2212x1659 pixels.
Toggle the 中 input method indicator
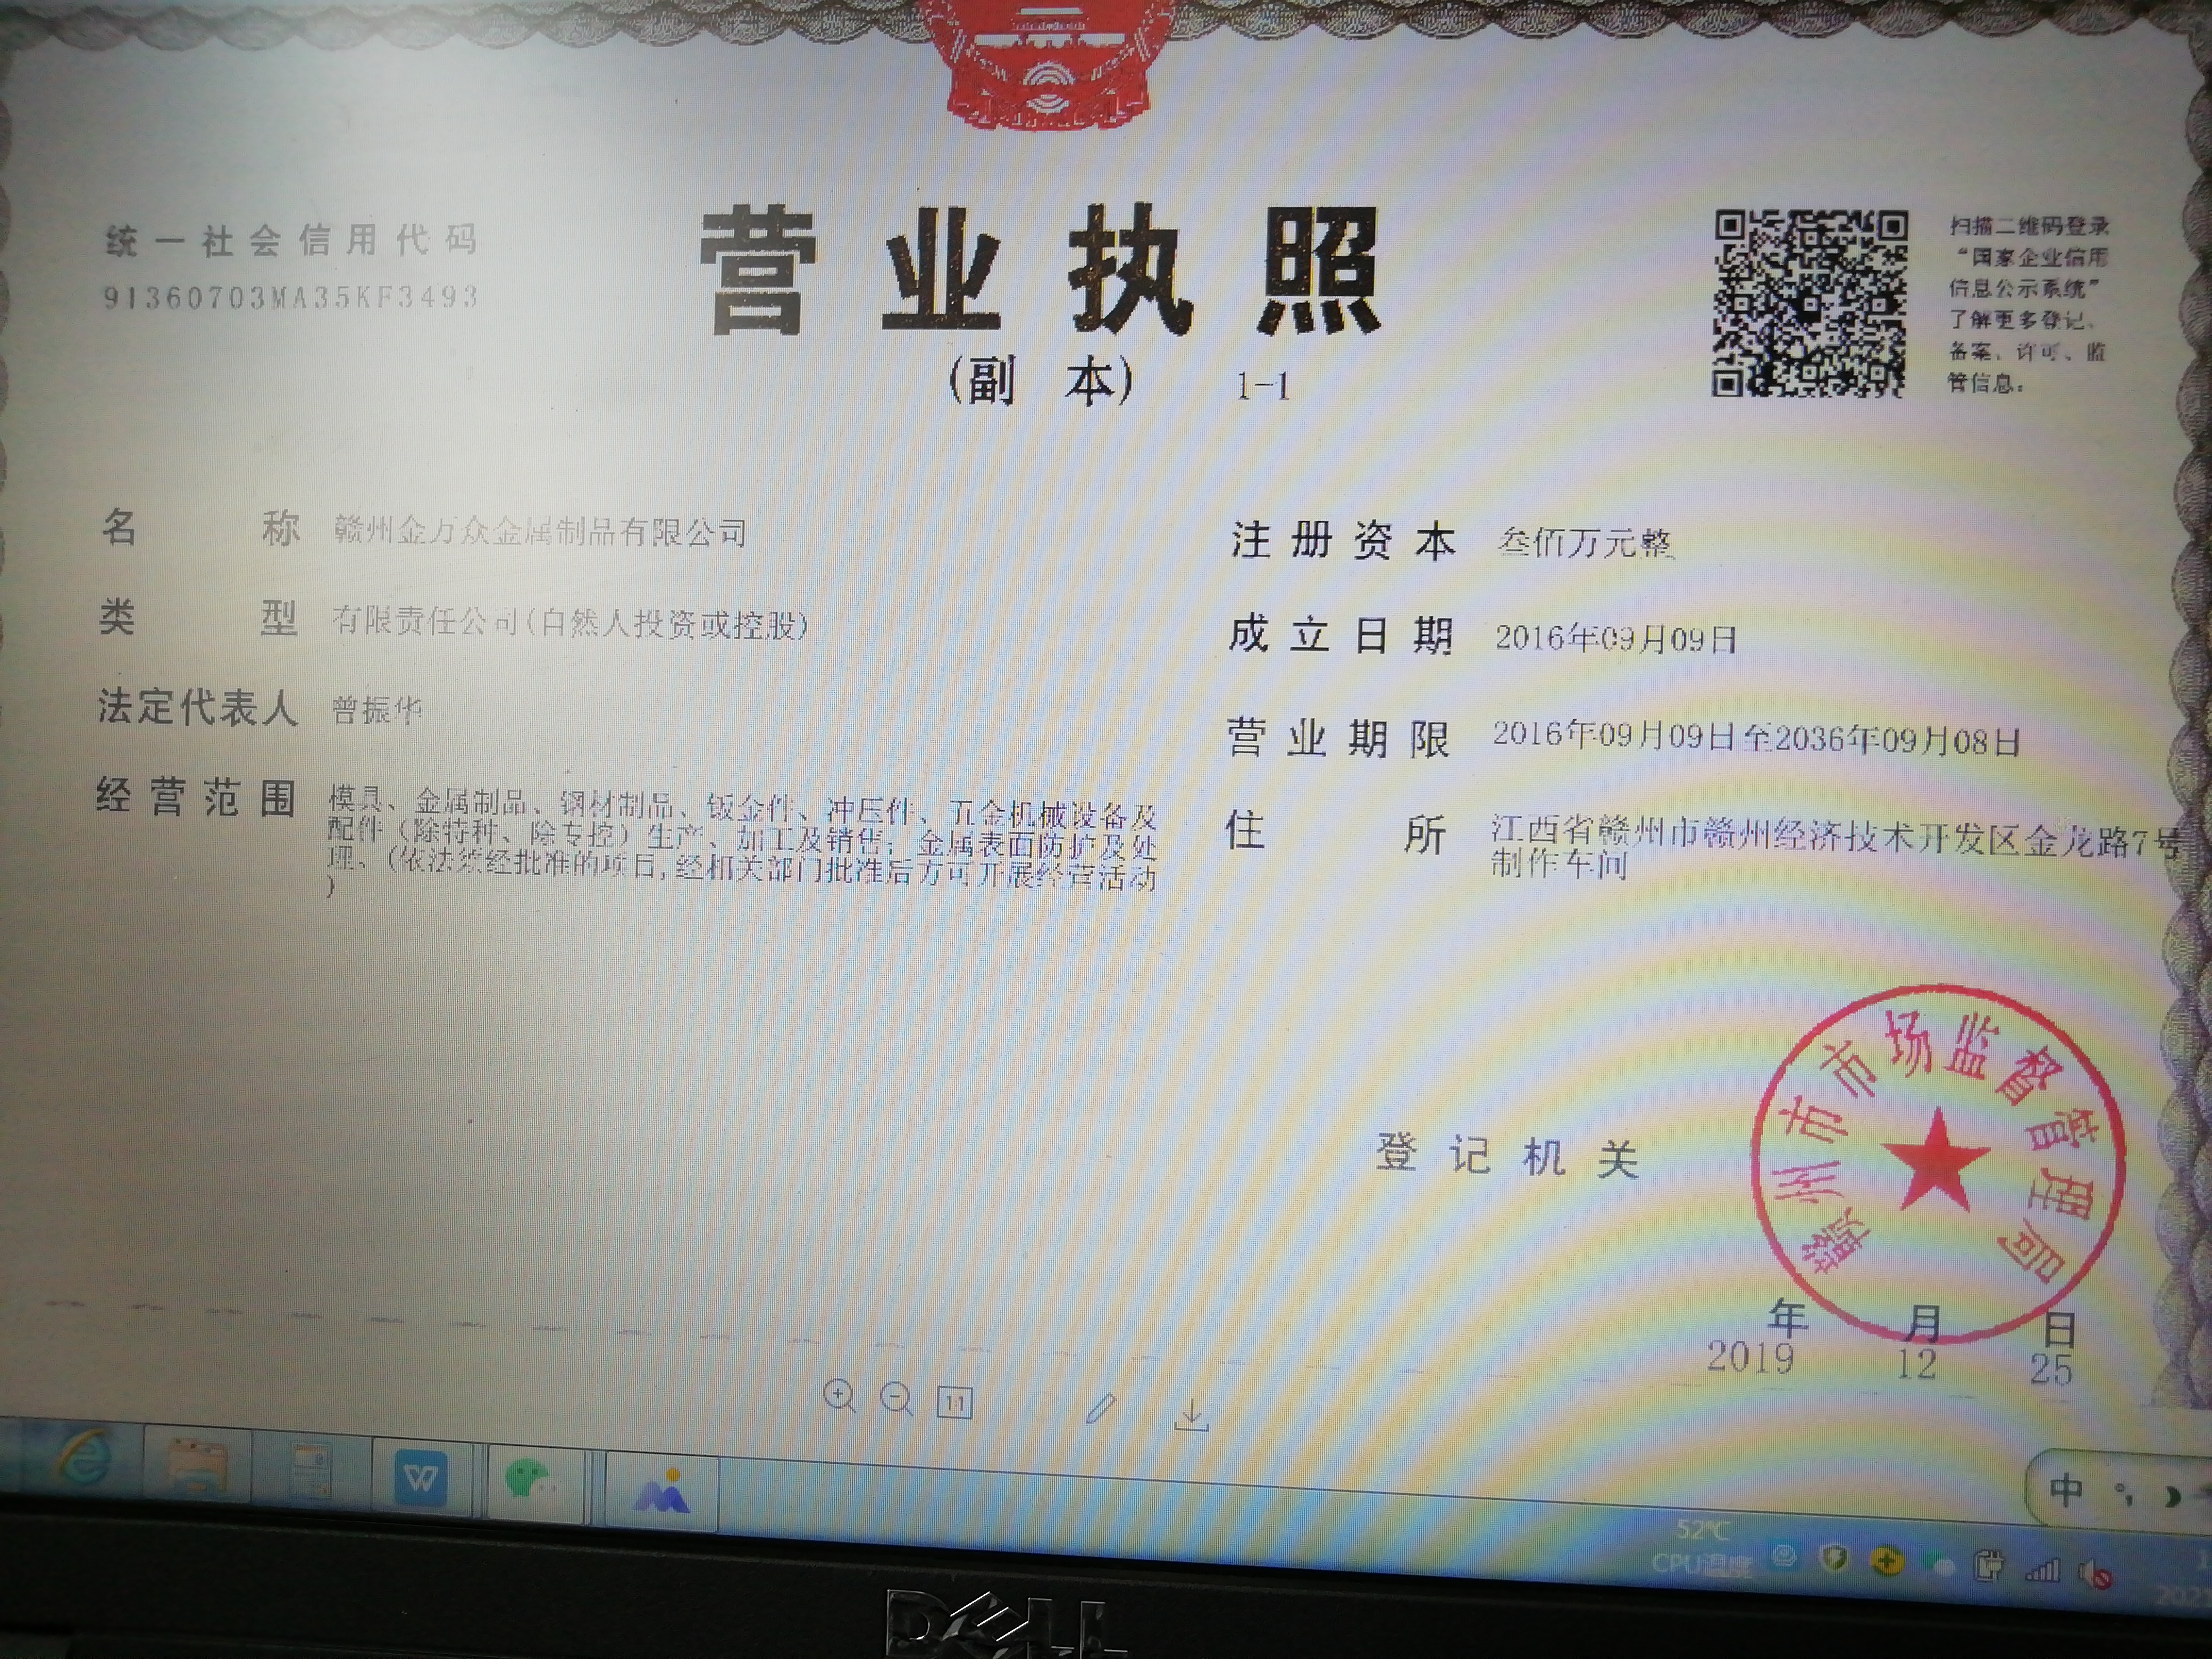2066,1491
